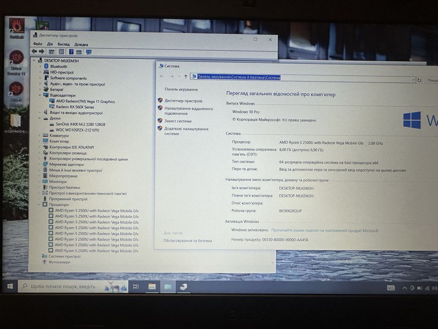This screenshot has width=438, height=329.
Task: Select the Мікропрограма category
Action: tap(63, 176)
